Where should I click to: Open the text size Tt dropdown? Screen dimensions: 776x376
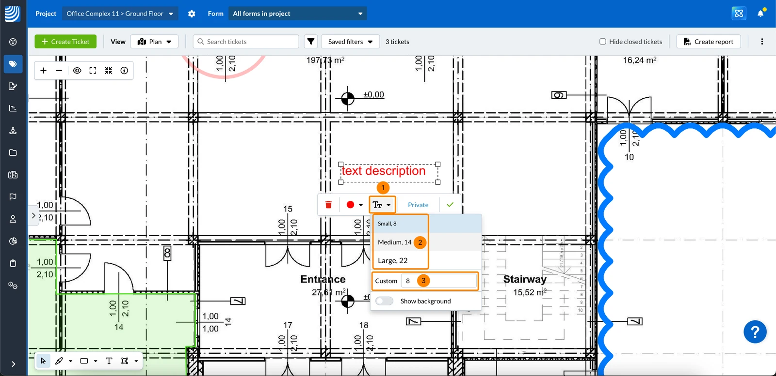[x=382, y=205]
